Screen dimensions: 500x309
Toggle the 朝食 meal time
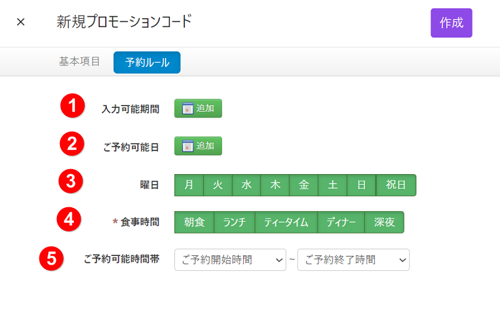194,222
